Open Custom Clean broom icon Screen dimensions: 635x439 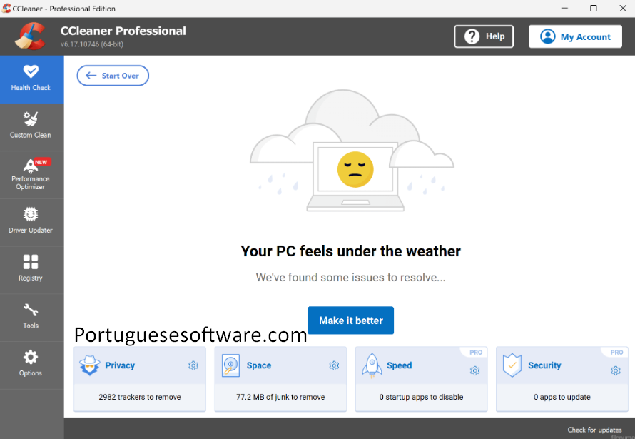pyautogui.click(x=31, y=118)
